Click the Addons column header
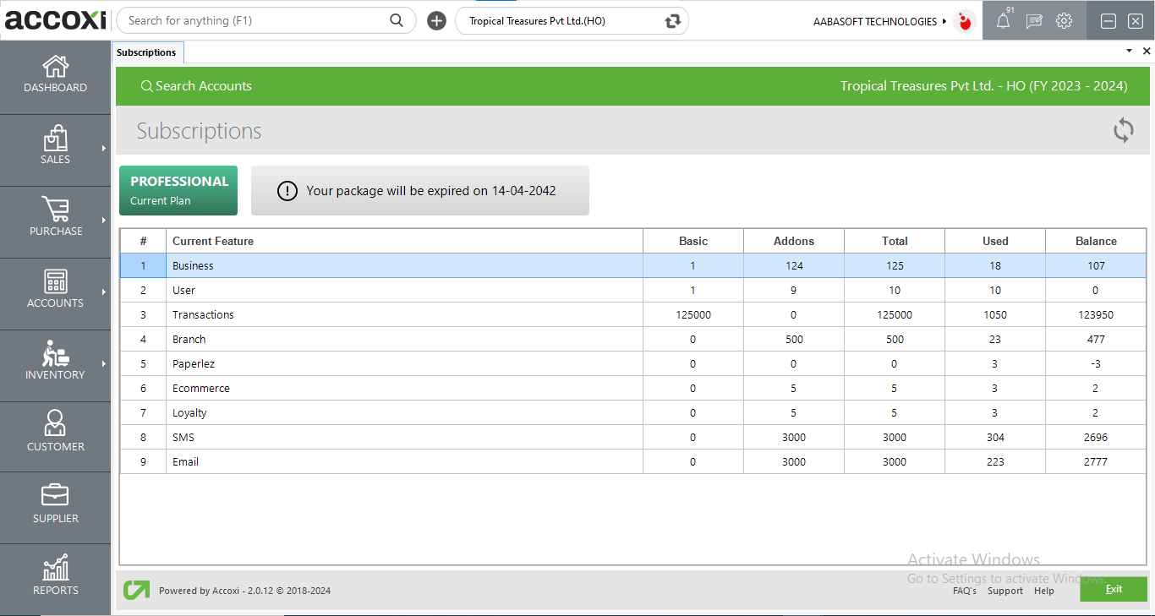The width and height of the screenshot is (1155, 616). point(794,241)
